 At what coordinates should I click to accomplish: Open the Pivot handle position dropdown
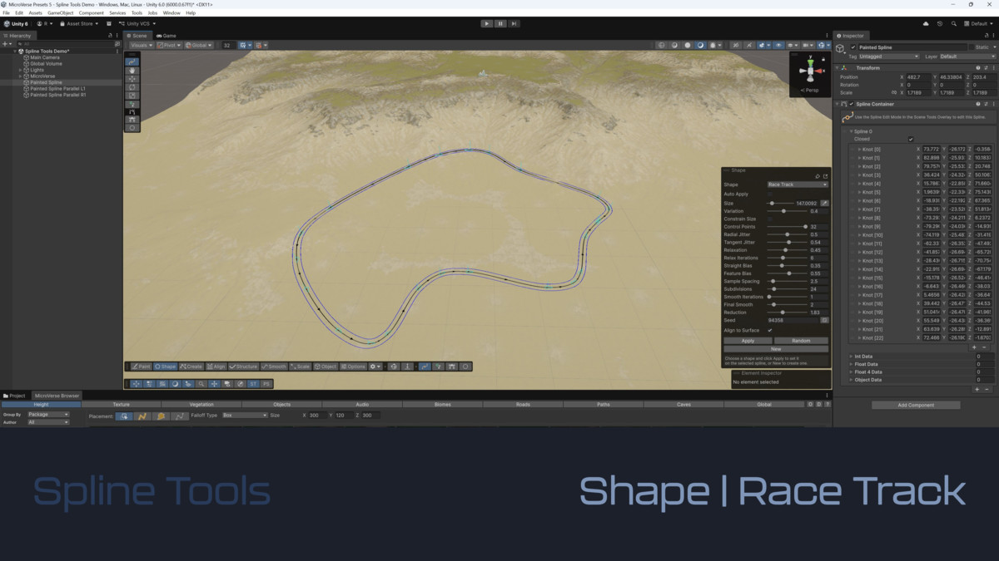pyautogui.click(x=169, y=46)
